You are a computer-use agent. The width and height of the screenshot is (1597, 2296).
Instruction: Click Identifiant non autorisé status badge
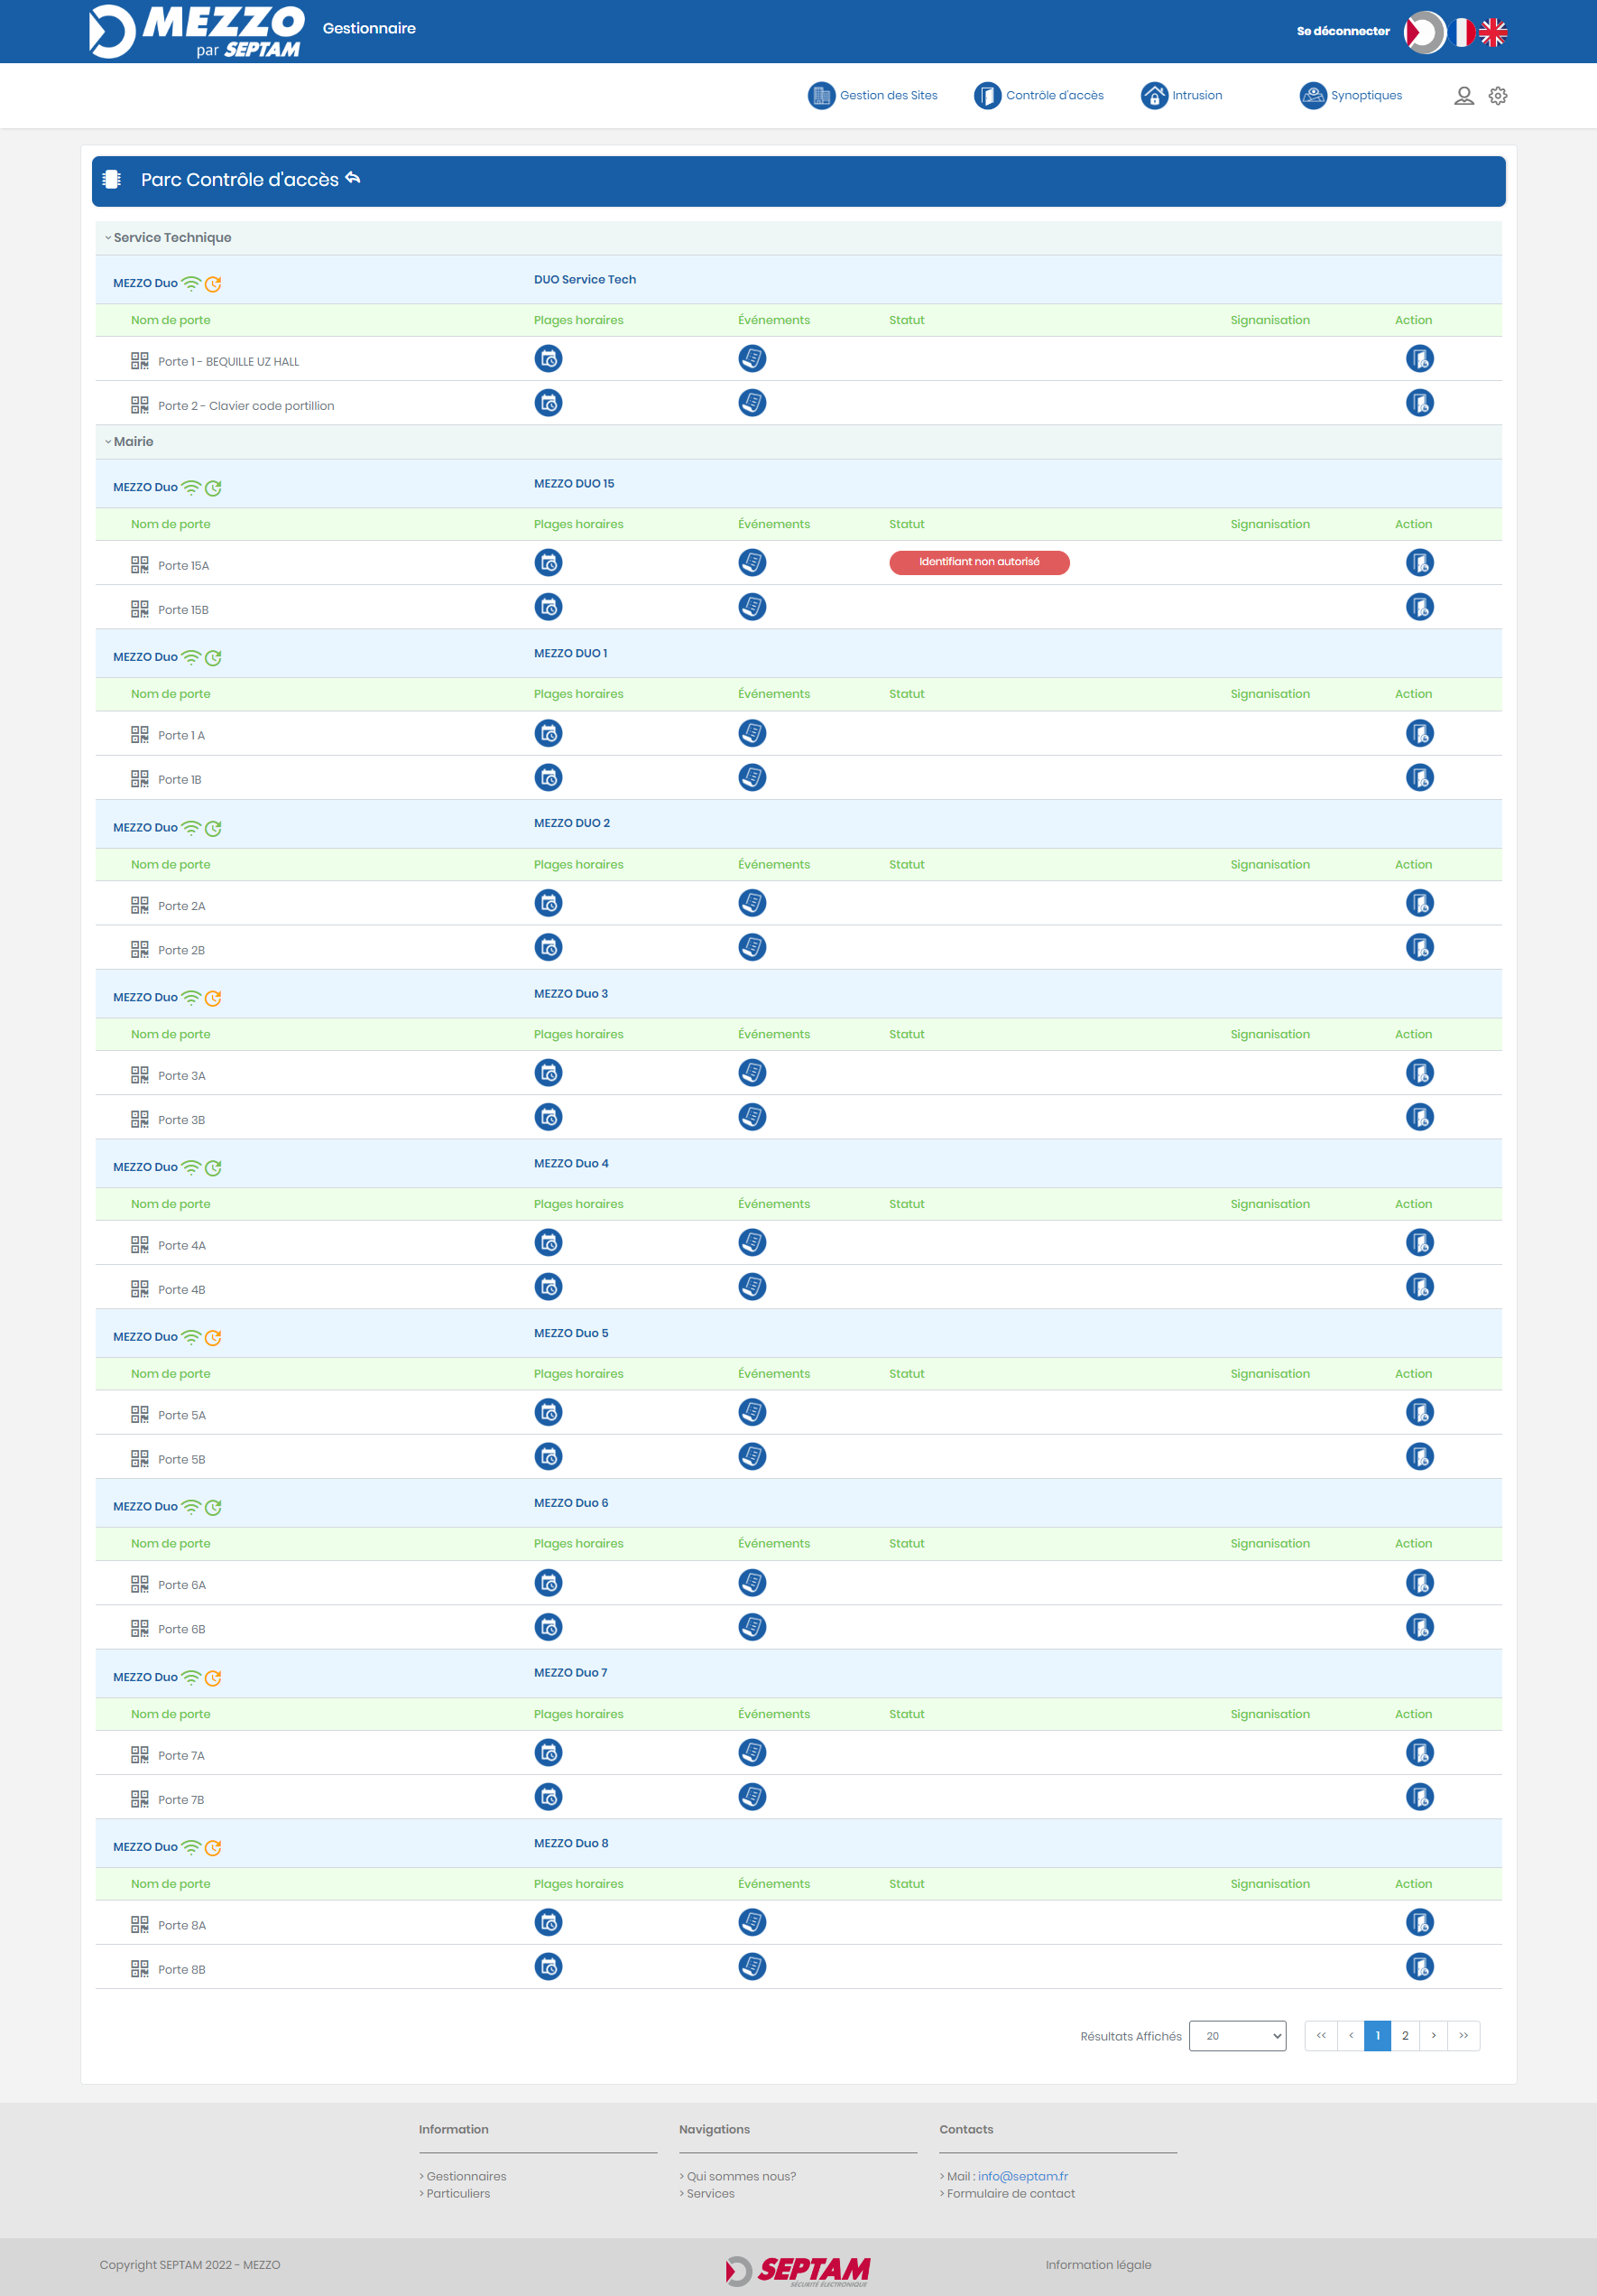pos(978,563)
